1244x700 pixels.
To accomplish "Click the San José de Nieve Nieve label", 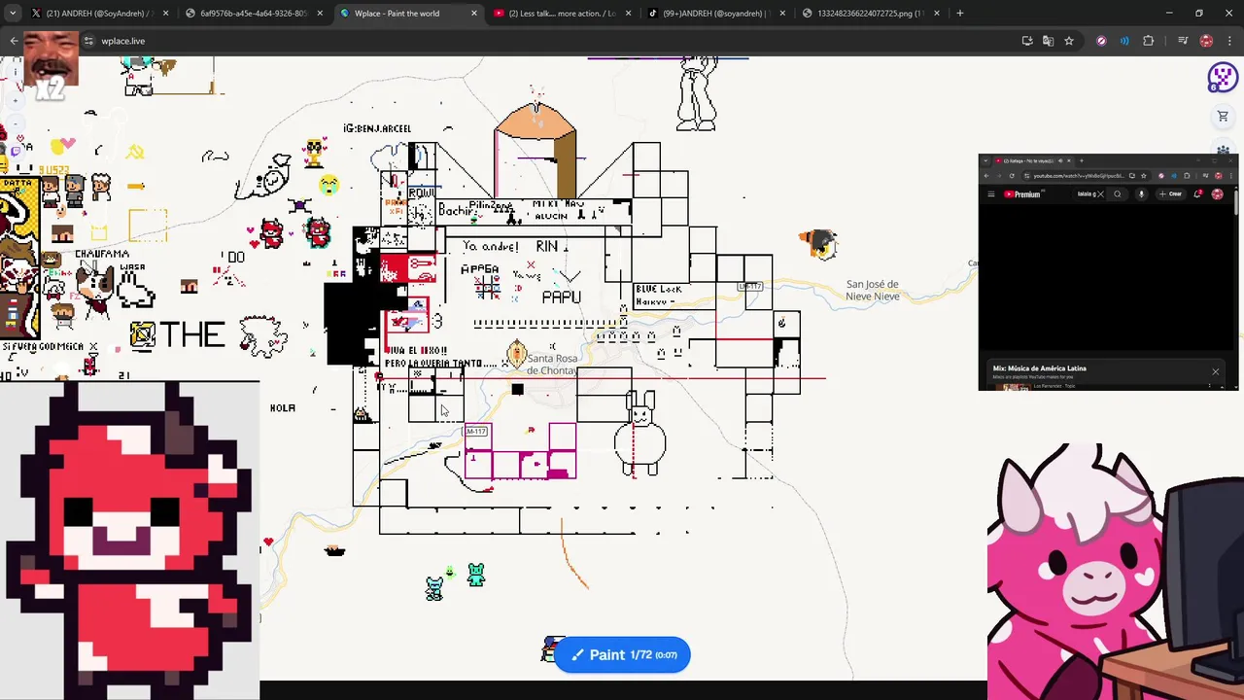I will tap(872, 290).
